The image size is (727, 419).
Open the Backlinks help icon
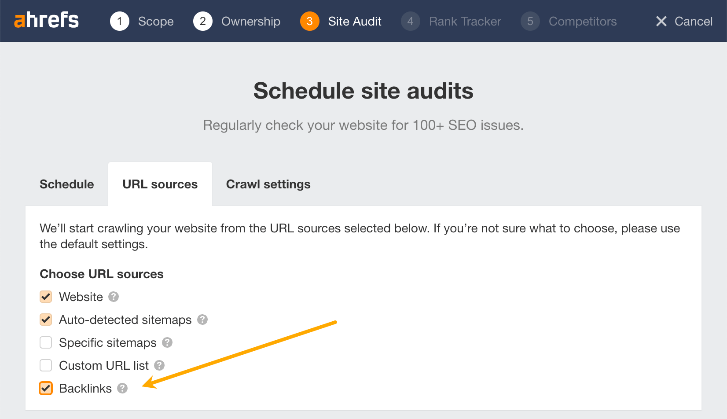[x=122, y=388]
